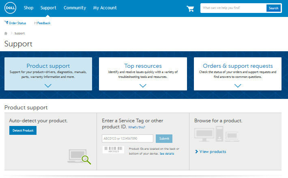Image resolution: width=288 pixels, height=178 pixels.
Task: Click the See details link
Action: pyautogui.click(x=167, y=153)
